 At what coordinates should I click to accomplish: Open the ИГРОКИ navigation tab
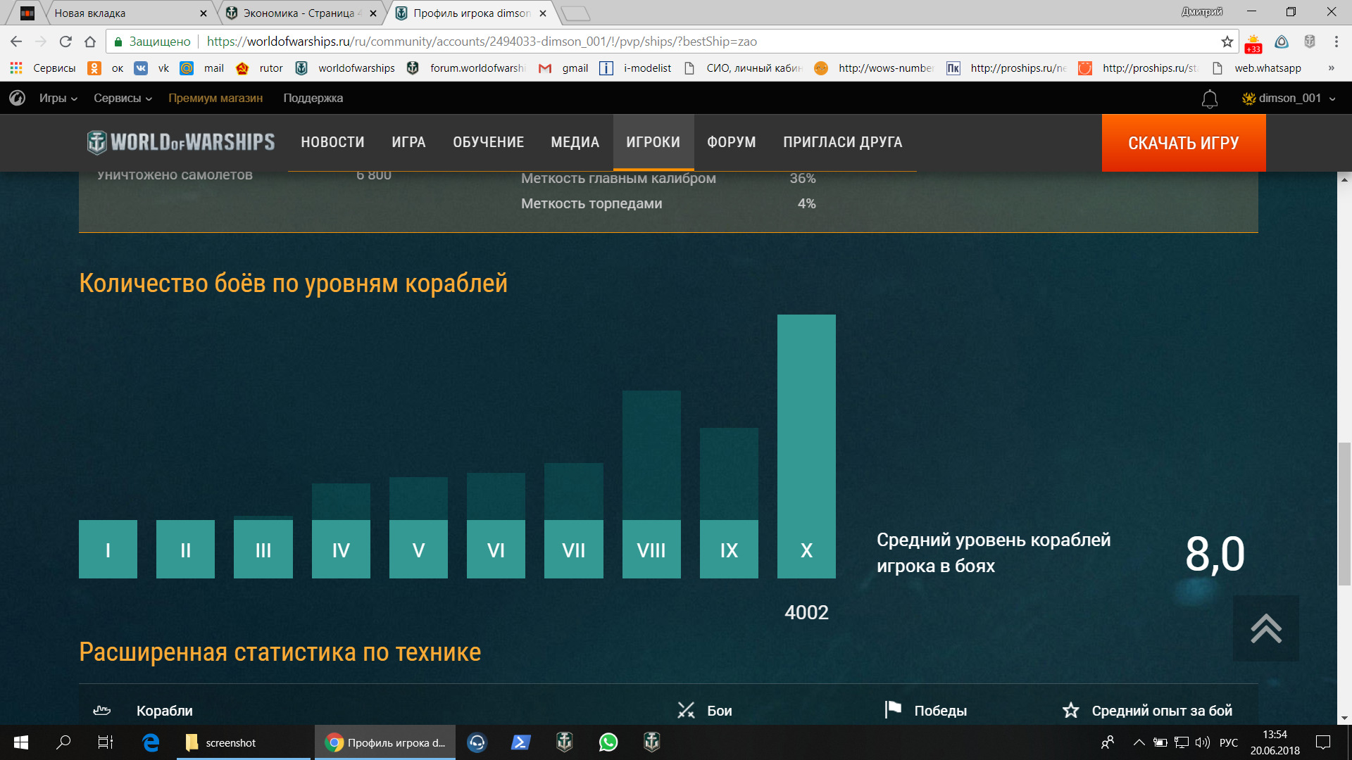(653, 142)
